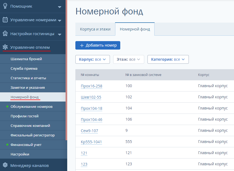This screenshot has height=171, width=234.
Task: Open room link 121
Action: [84, 153]
